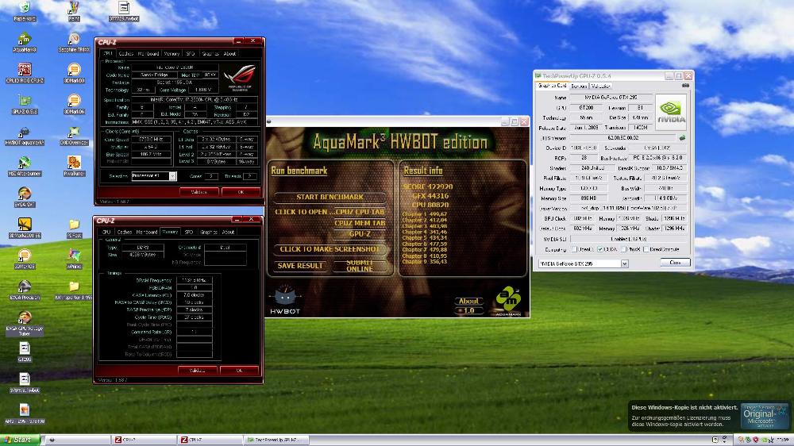794x446 pixels.
Task: Toggle the DirectCompute checkbox in GPU-Z
Action: [646, 249]
